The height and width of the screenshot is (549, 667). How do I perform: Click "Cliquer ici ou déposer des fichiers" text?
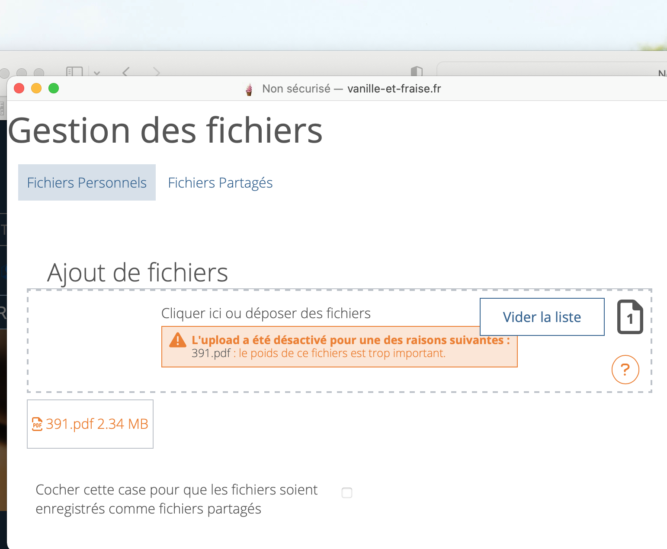266,313
